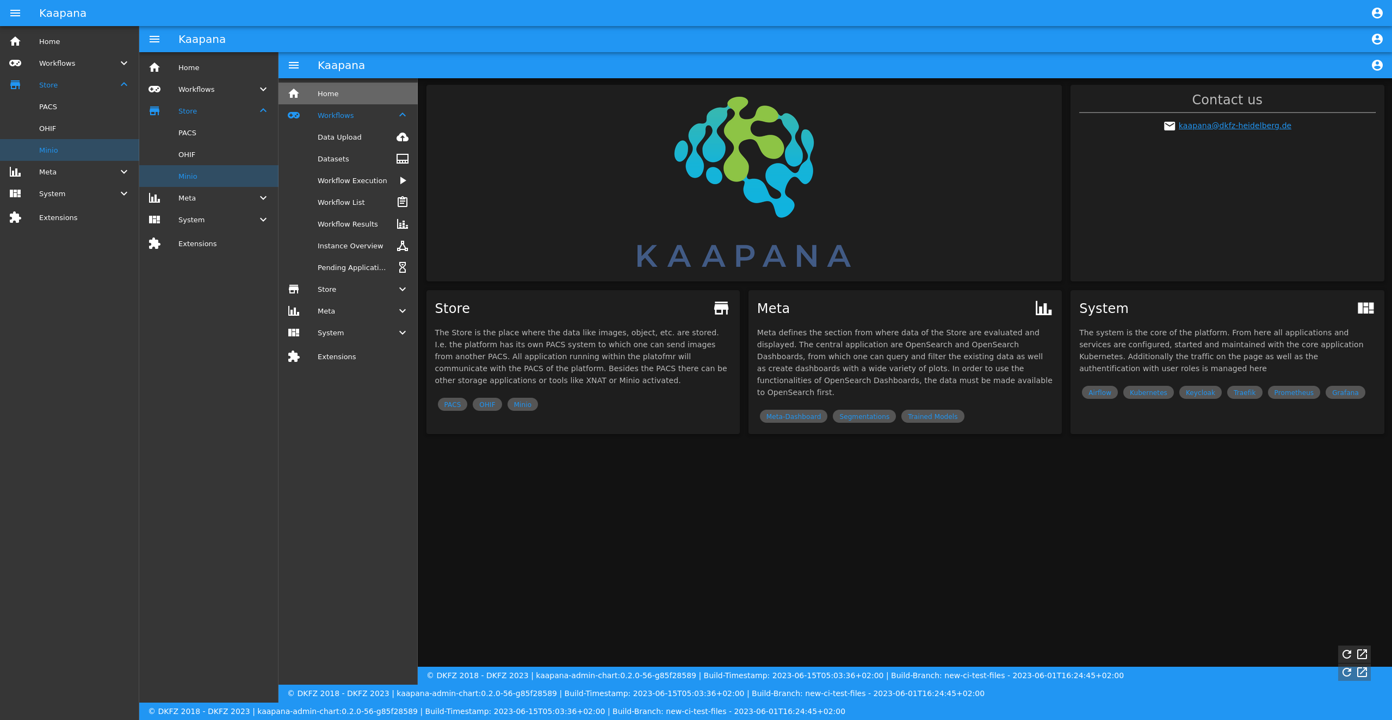Click the Datasets icon in Workflows
This screenshot has width=1392, height=720.
pos(403,159)
